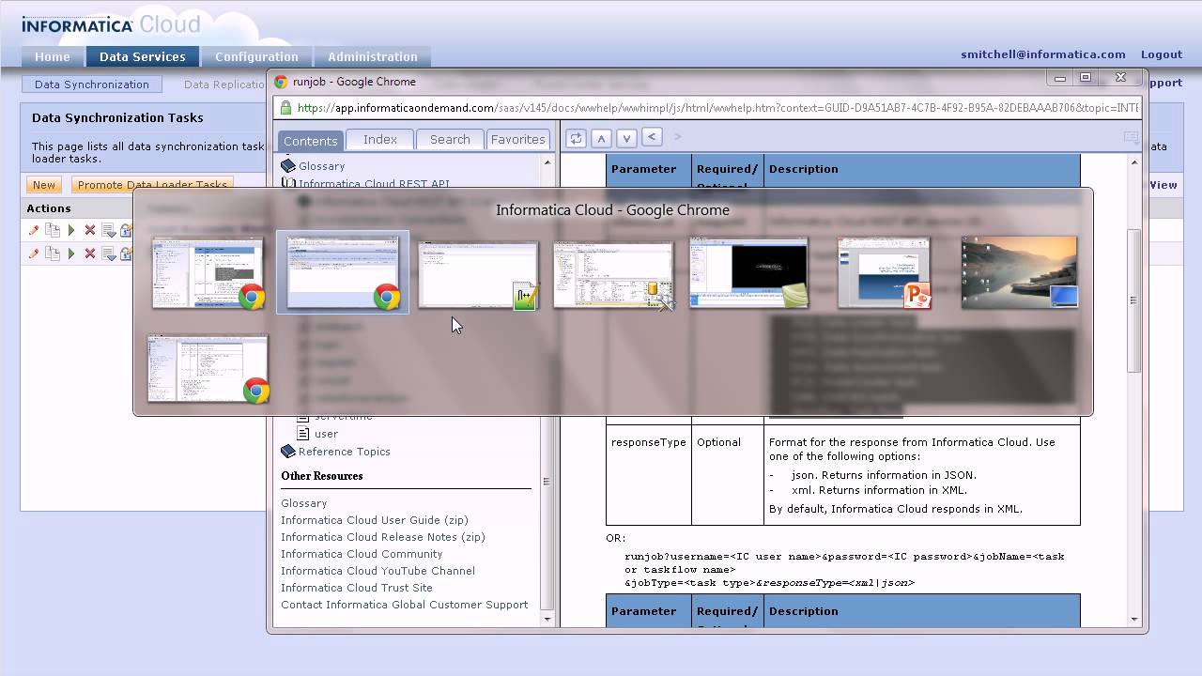Open the Favorites tab in help
The height and width of the screenshot is (676, 1202).
517,139
